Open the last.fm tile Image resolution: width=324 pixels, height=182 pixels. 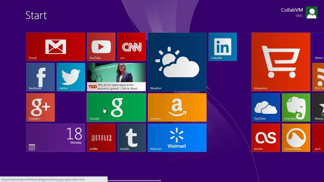coord(266,138)
